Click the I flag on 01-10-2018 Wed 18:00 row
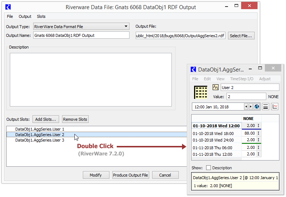Image resolution: width=286 pixels, height=197 pixels. pos(258,133)
